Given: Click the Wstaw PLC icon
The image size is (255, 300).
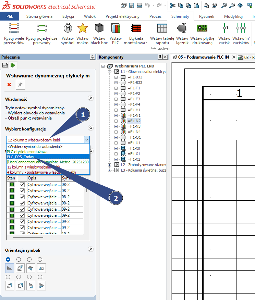Looking at the screenshot, I should coord(116,28).
